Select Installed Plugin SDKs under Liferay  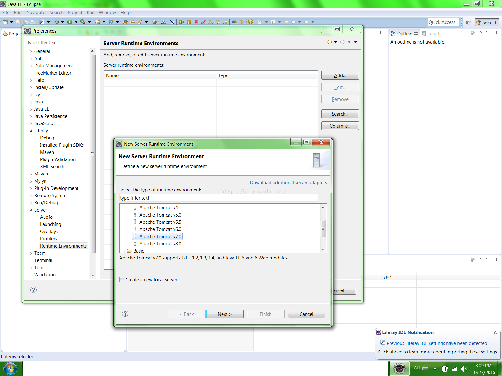click(x=62, y=145)
